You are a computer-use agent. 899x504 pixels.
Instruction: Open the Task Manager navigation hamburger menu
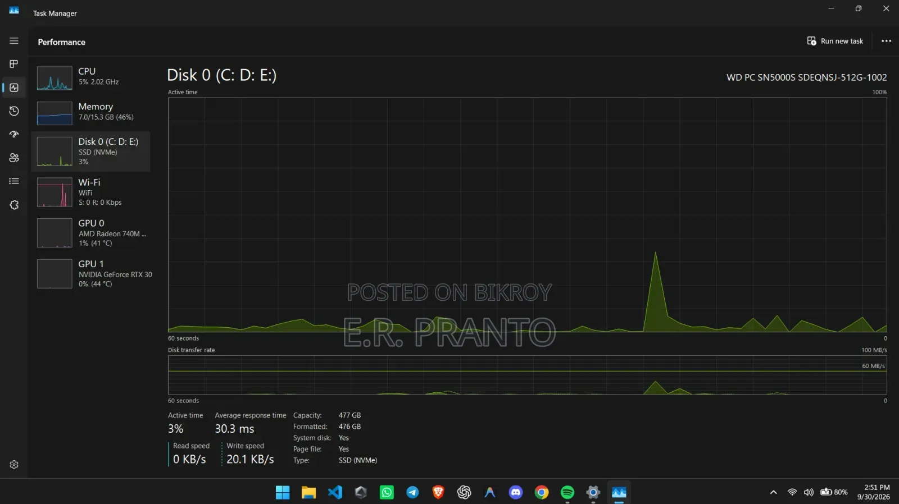click(x=14, y=41)
